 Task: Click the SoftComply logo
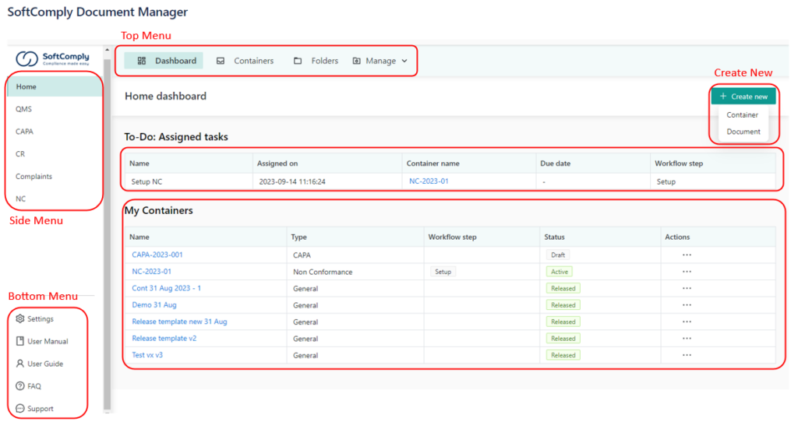[52, 58]
